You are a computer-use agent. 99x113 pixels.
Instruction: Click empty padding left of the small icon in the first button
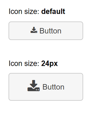pyautogui.click(x=19, y=31)
